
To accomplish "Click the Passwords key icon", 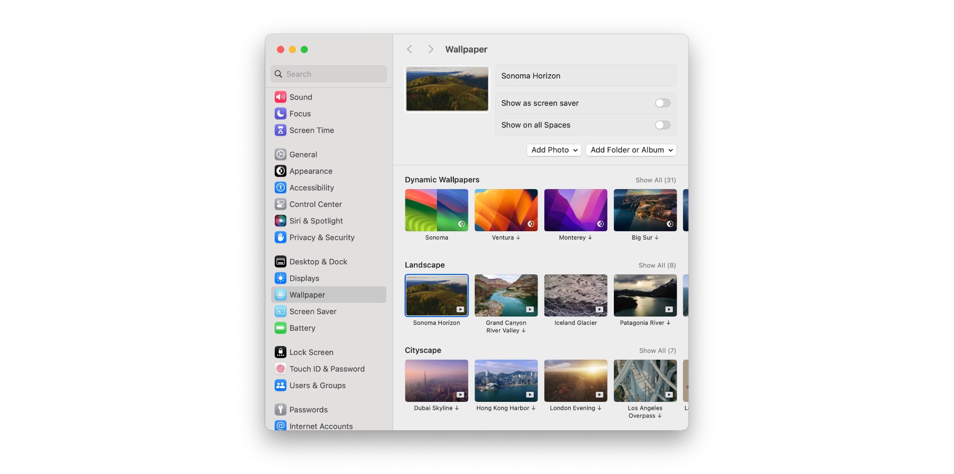I will click(x=281, y=410).
